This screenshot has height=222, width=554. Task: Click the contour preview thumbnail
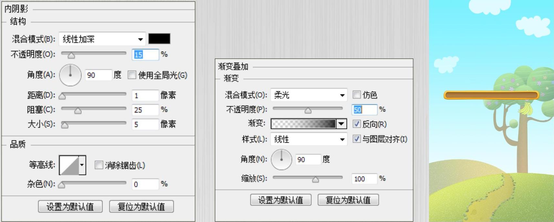coord(69,165)
